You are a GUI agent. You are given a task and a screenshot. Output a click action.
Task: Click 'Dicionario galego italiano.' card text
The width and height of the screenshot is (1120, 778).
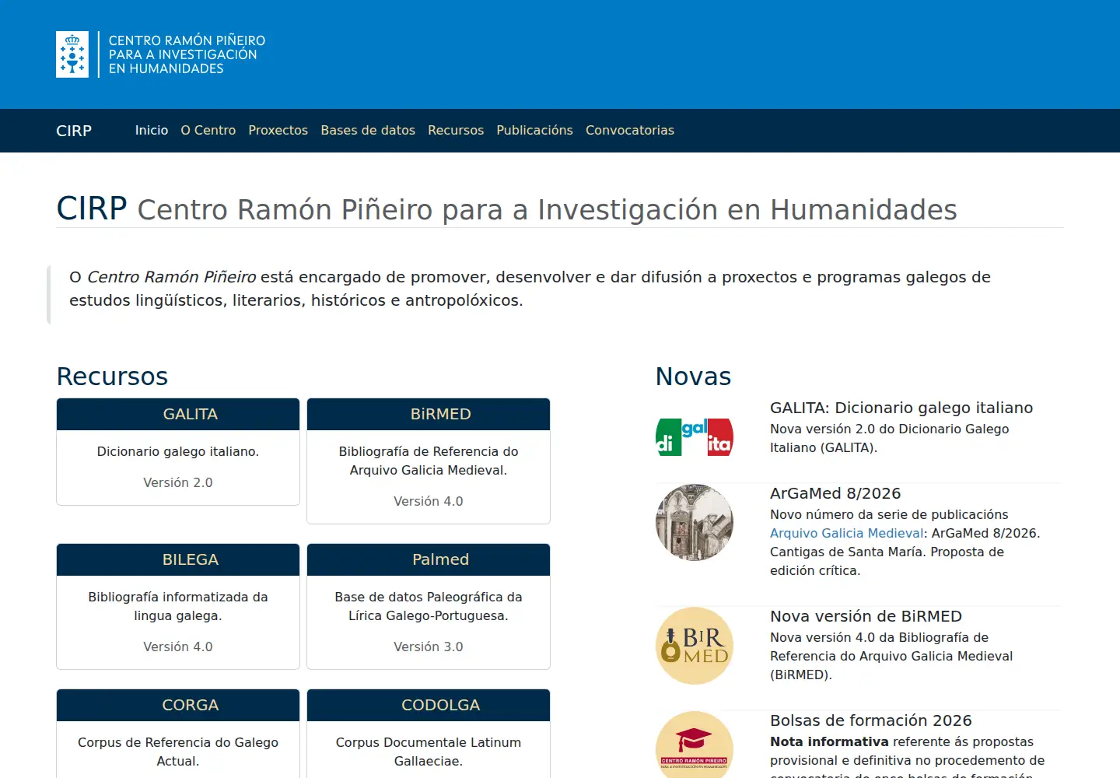pyautogui.click(x=178, y=451)
